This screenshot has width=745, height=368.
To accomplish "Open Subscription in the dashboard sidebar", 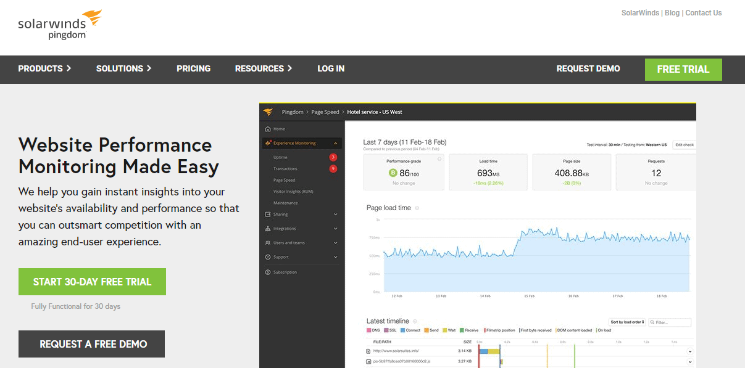I will pos(285,272).
